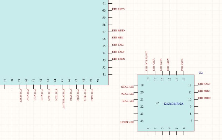Click pin 59 stub on the large chip
The height and width of the screenshot is (140, 222).
pos(110,18)
